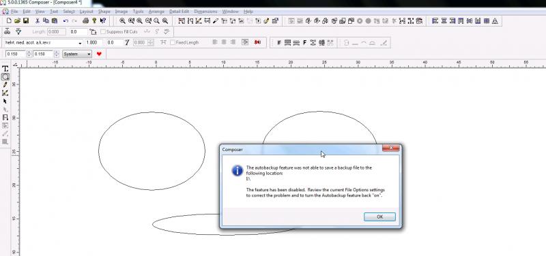Click the first 0.150 value stepper arrows

click(29, 54)
